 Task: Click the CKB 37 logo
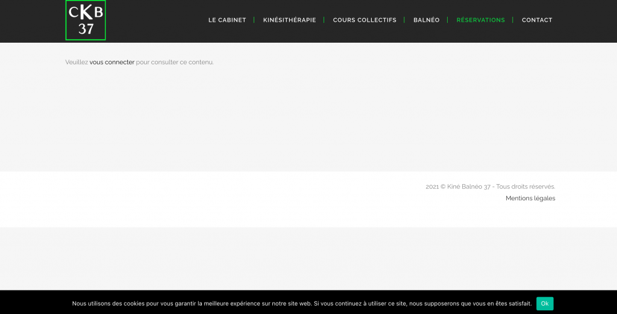86,20
